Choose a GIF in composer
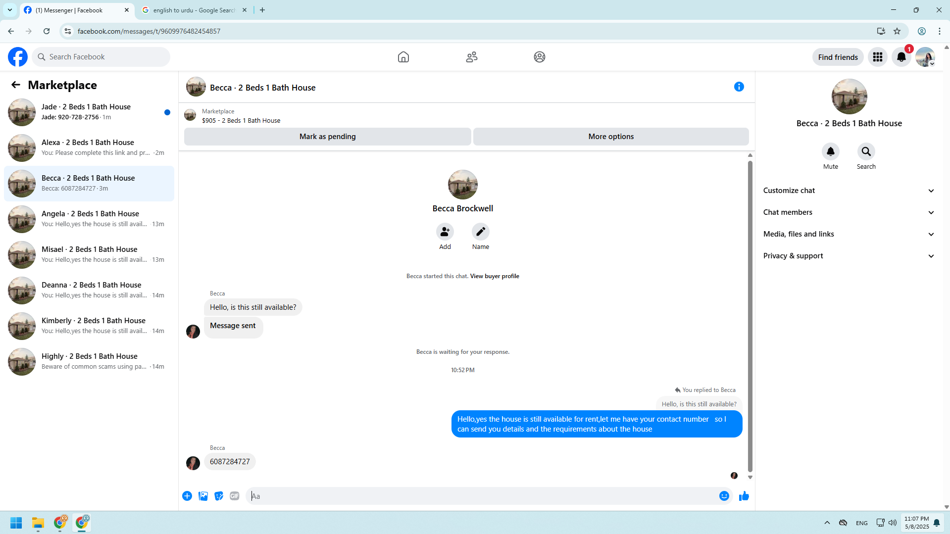Image resolution: width=950 pixels, height=534 pixels. click(235, 496)
